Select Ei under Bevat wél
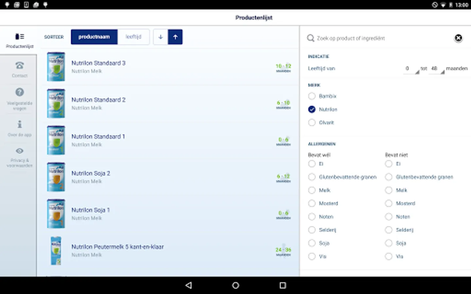471x294 pixels. 312,164
